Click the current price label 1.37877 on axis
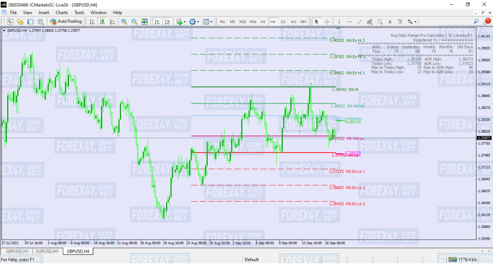 coord(484,138)
